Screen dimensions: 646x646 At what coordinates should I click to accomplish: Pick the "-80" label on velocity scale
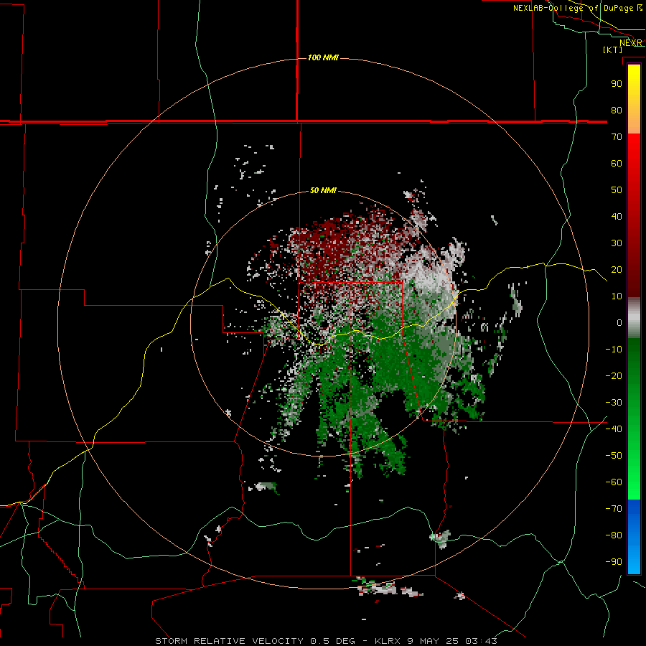[614, 535]
